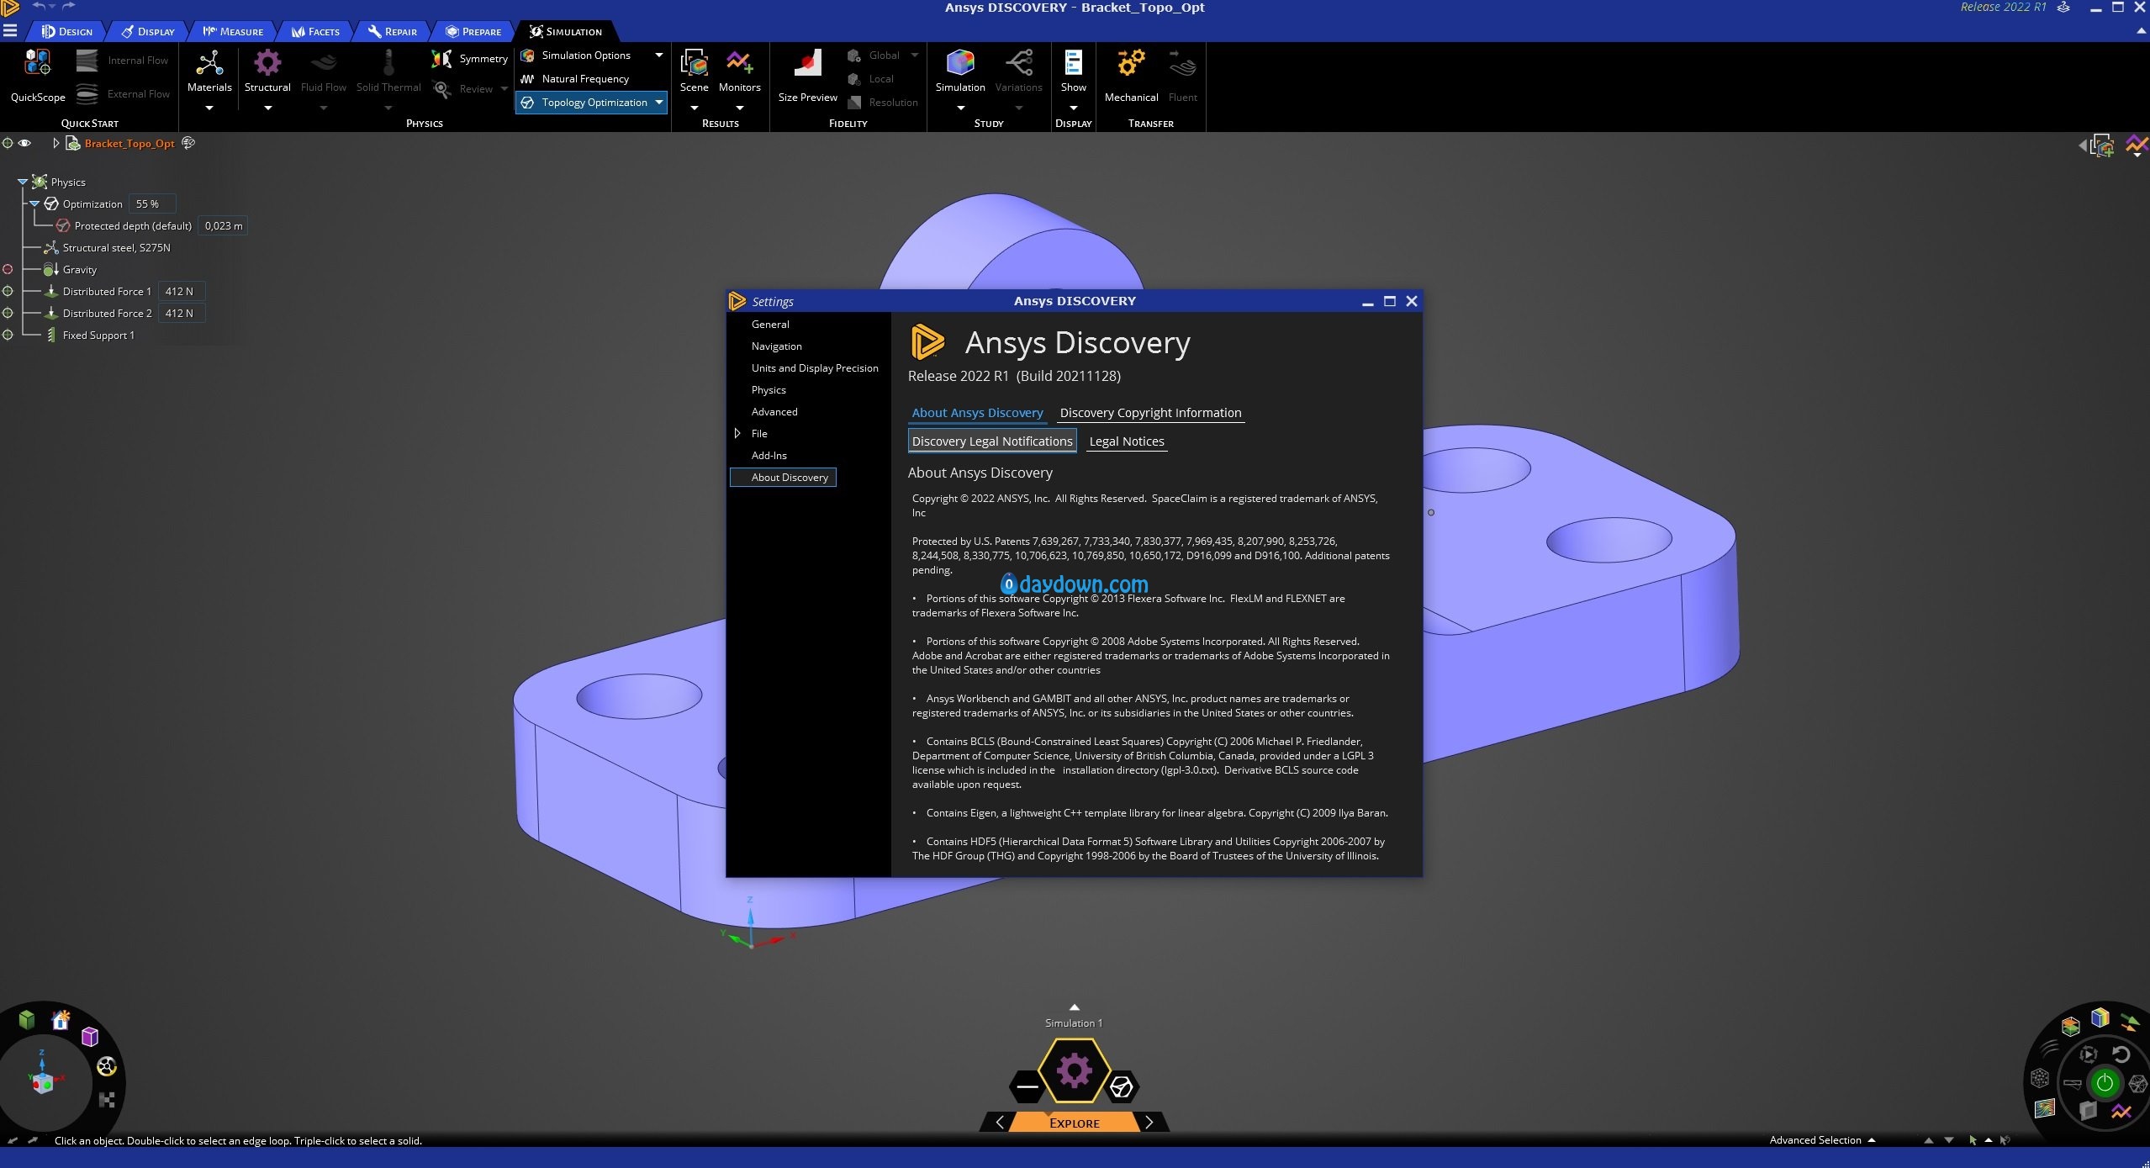Select Units and Display Precision settings
The height and width of the screenshot is (1168, 2150).
click(815, 368)
